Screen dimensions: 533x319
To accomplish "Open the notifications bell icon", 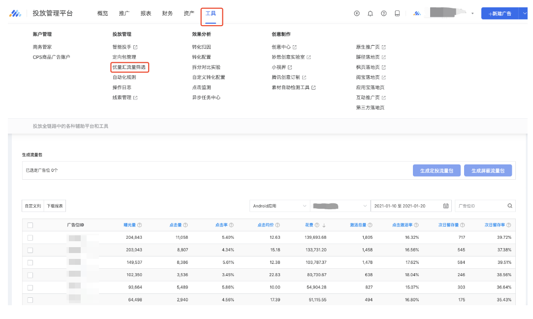I will [370, 13].
